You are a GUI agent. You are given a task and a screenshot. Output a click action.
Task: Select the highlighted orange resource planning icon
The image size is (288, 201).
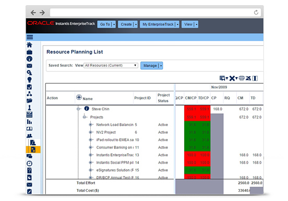(x=33, y=149)
